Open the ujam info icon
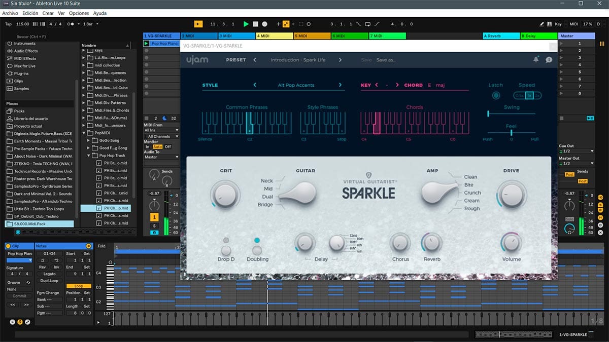609x342 pixels. pyautogui.click(x=549, y=60)
